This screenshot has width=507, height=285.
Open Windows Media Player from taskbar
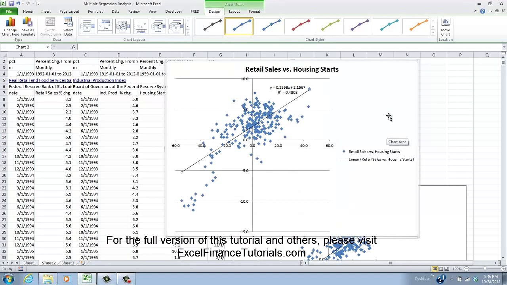[x=67, y=279]
